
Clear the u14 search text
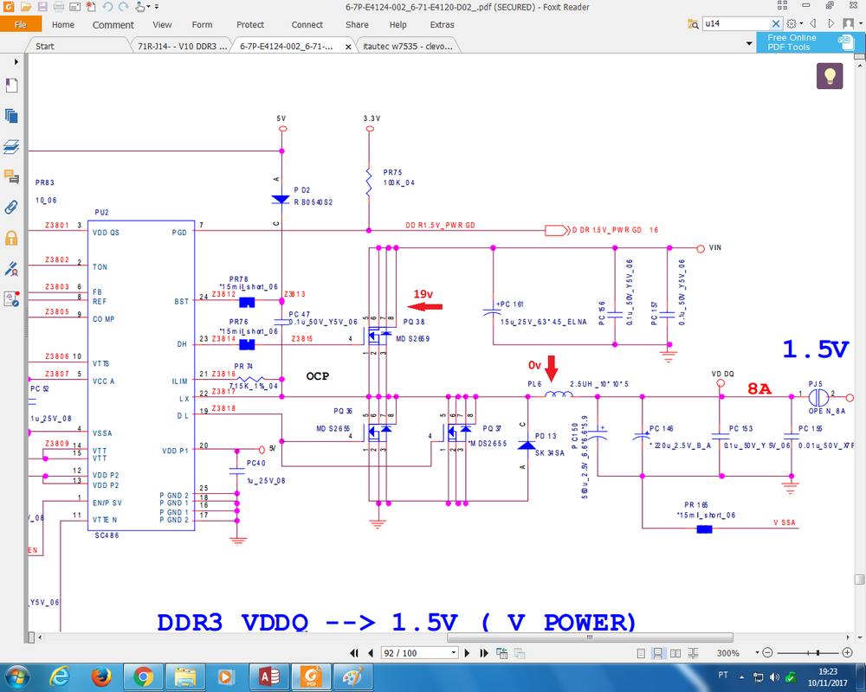click(776, 24)
